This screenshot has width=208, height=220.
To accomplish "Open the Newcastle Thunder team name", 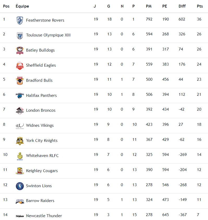I will tap(44, 216).
